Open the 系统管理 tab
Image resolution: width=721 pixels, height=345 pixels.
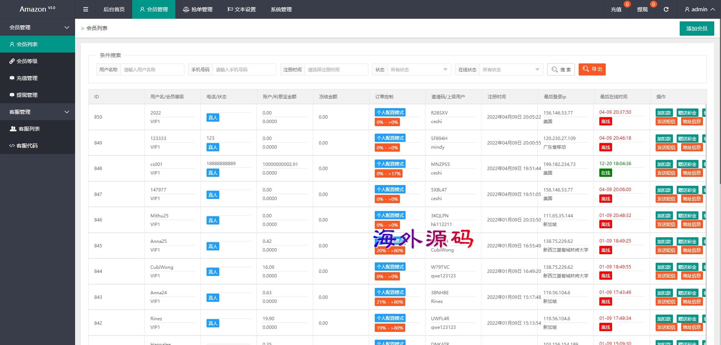[x=281, y=9]
